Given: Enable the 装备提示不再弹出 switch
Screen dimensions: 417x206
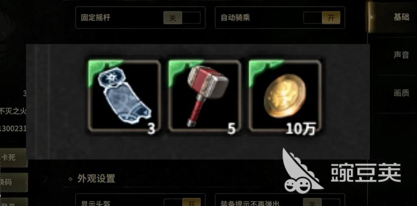Looking at the screenshot, I should (x=322, y=203).
